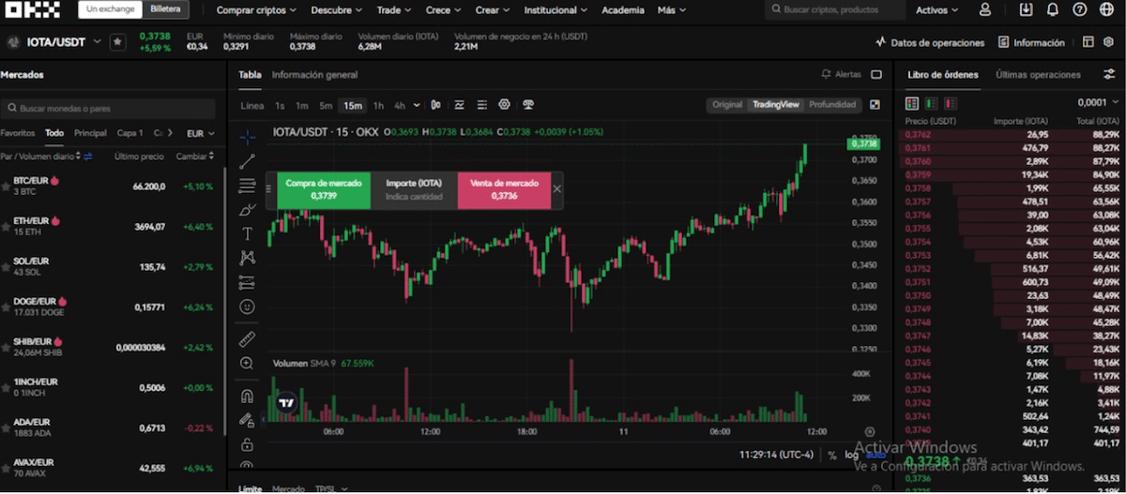Screen dimensions: 1126x494
Task: Click the TradingView logo on chart
Action: click(x=287, y=402)
